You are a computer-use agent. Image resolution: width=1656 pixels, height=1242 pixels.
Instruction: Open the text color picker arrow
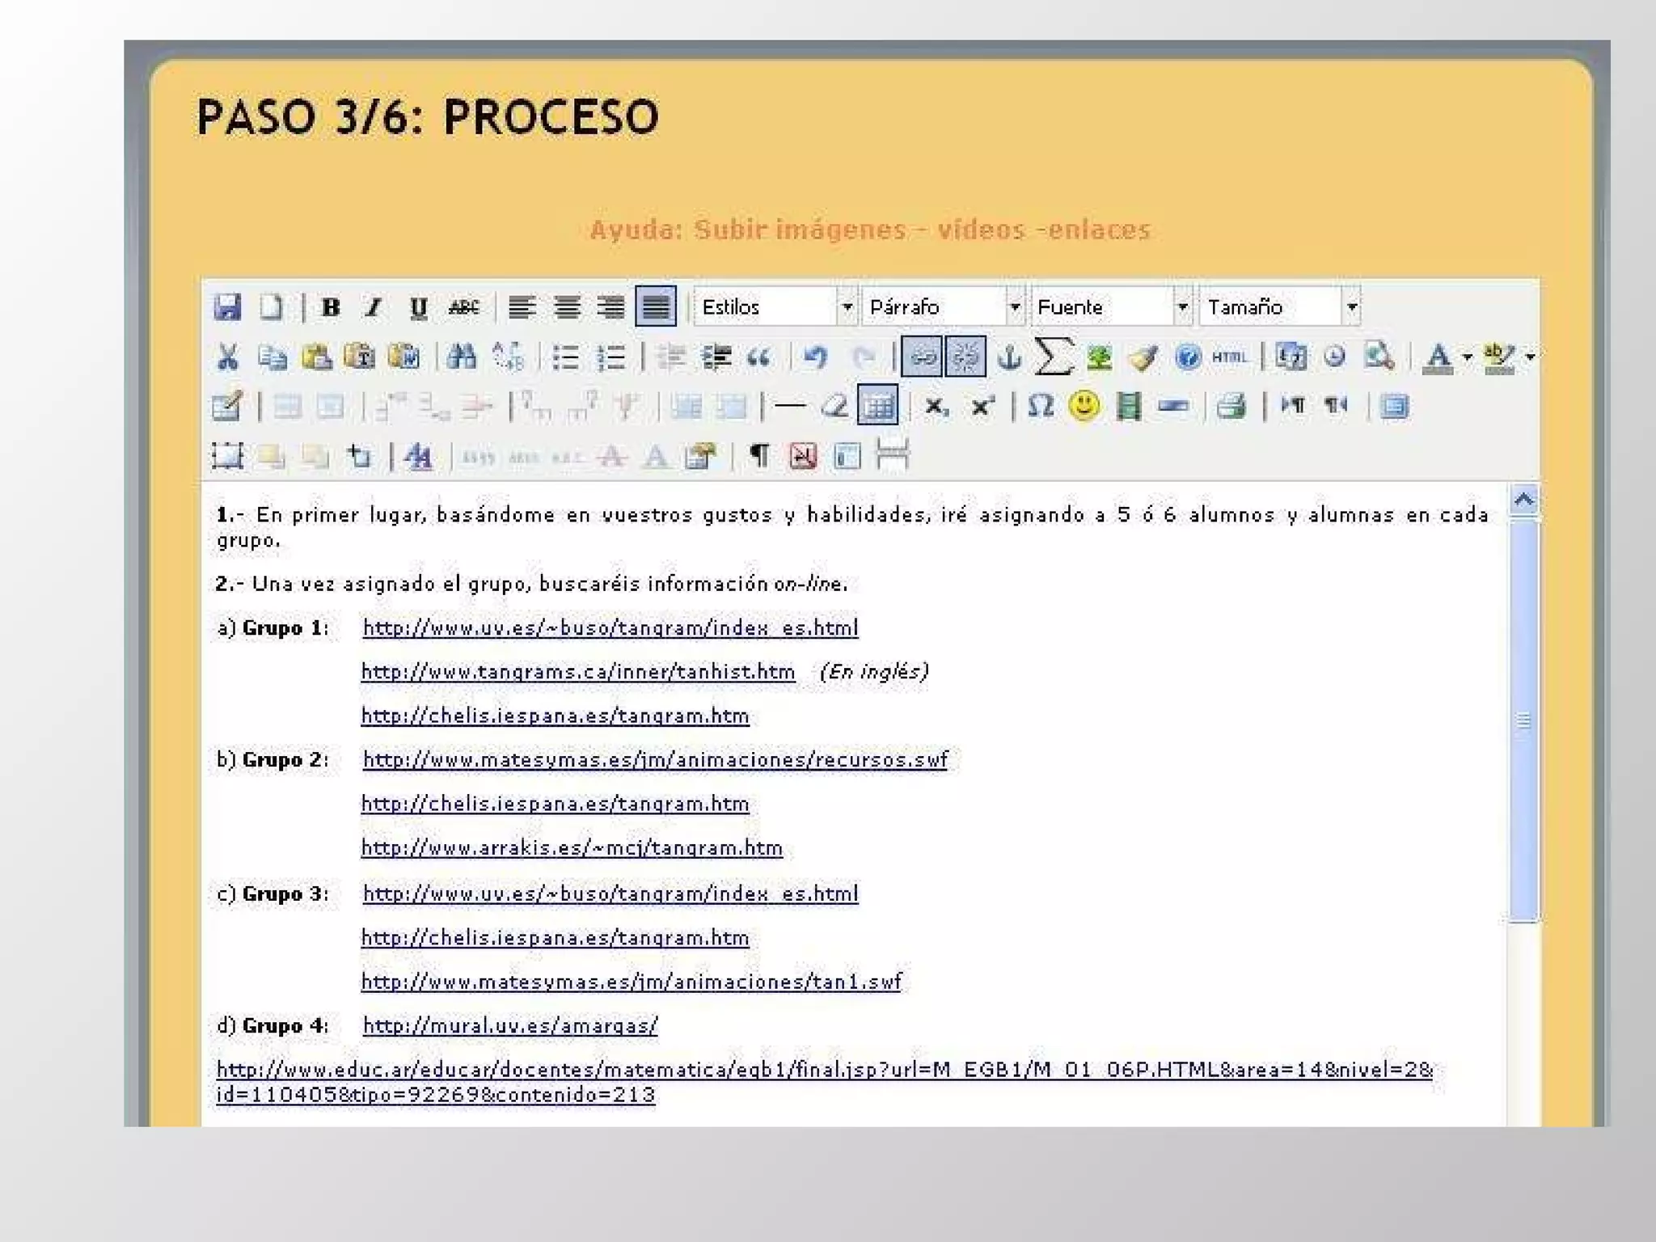pos(1467,357)
